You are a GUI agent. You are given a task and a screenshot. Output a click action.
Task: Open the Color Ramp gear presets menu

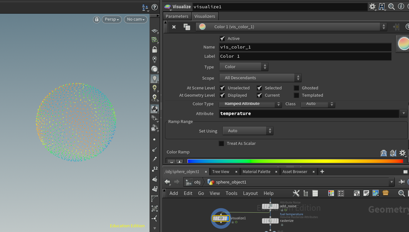tap(403, 153)
